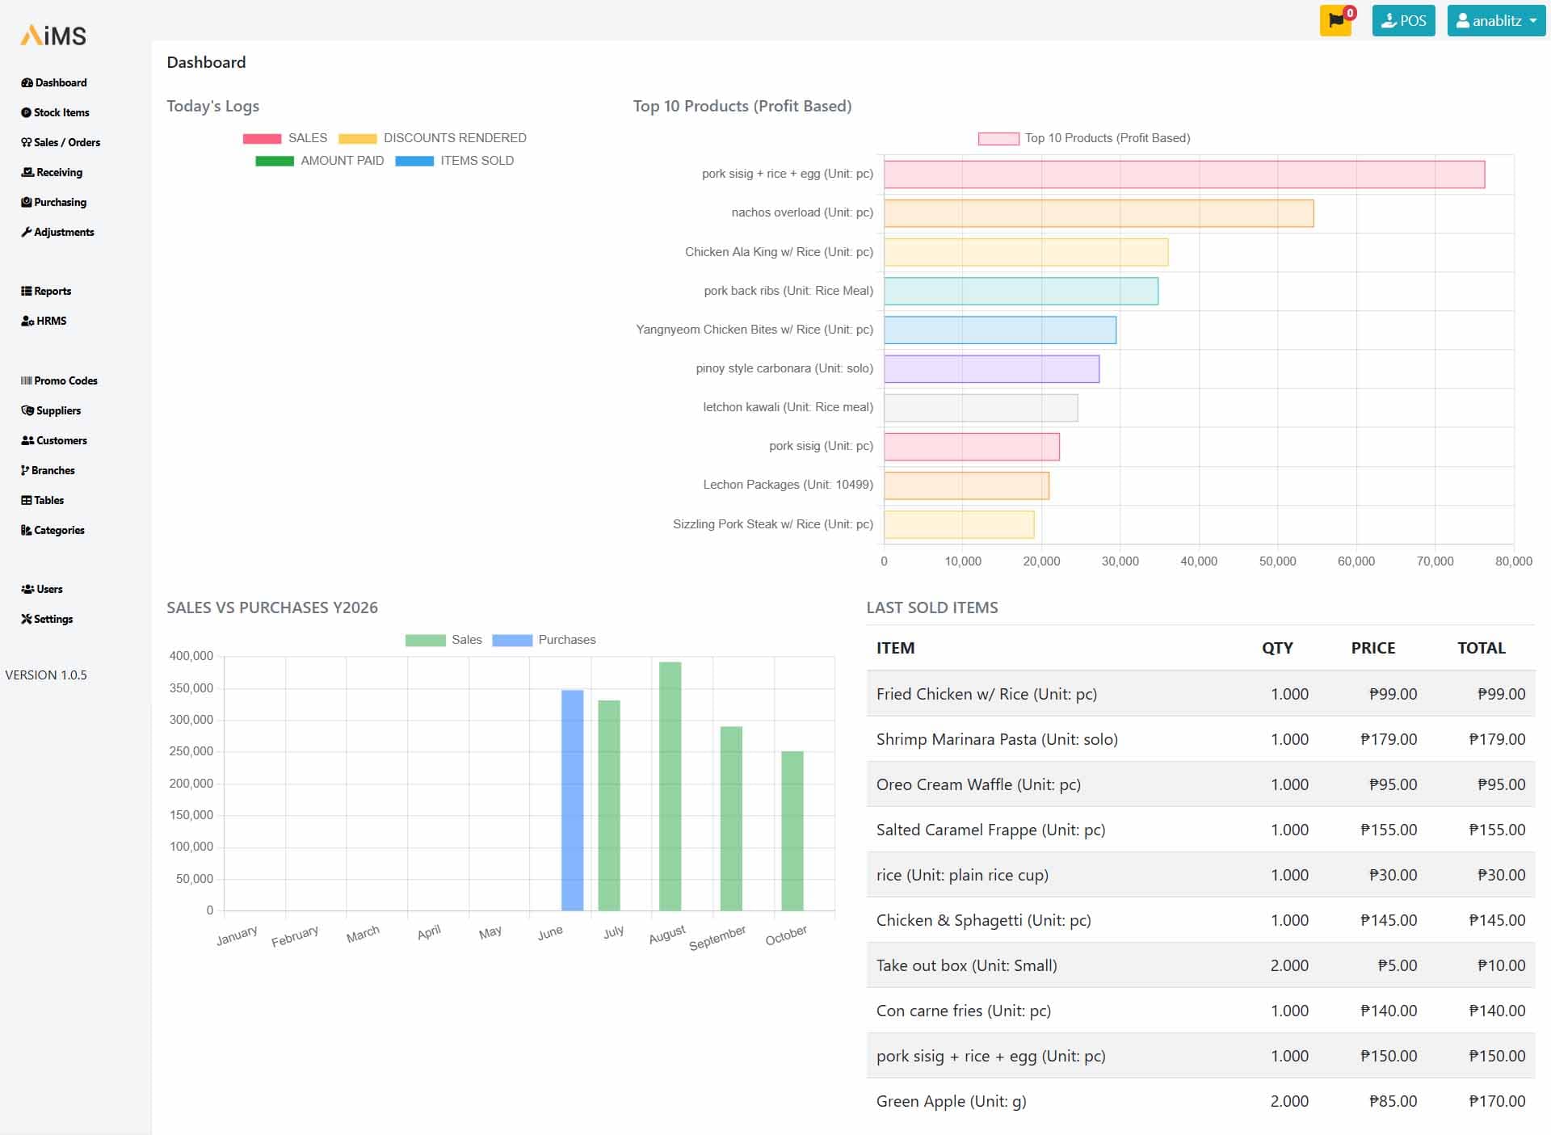
Task: Select Salted Caramel Frappe row text
Action: 990,830
